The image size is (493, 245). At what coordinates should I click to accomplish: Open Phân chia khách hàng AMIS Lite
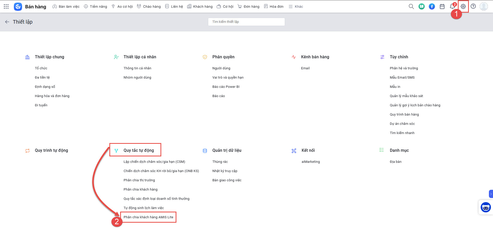148,217
